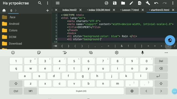Screen dimensions: 177x99
Task: Search files in the device panel
Action: coord(40,3)
